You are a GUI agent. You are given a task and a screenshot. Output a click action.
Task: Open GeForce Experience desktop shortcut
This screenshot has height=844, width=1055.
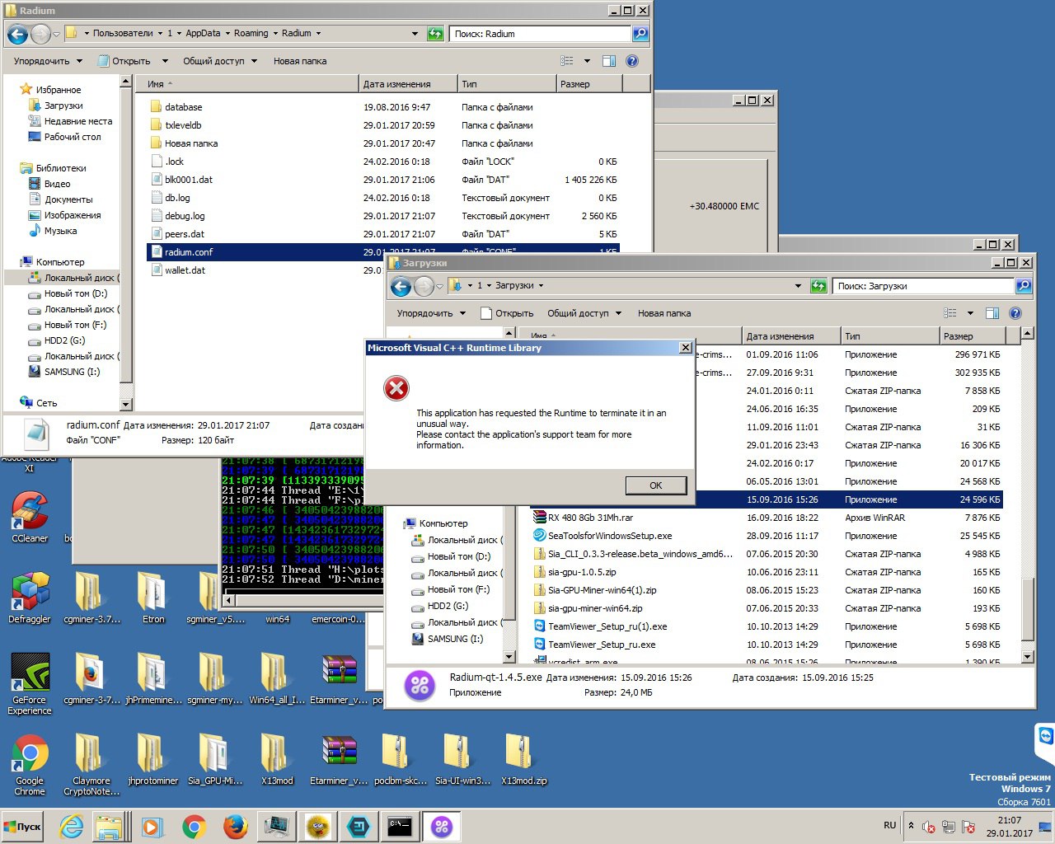click(x=30, y=683)
